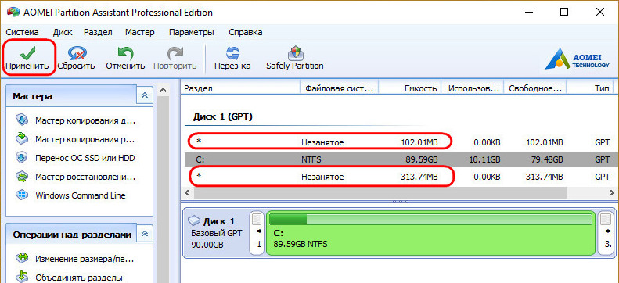The width and height of the screenshot is (619, 283).
Task: Collapse the Мастера panel
Action: [x=145, y=95]
